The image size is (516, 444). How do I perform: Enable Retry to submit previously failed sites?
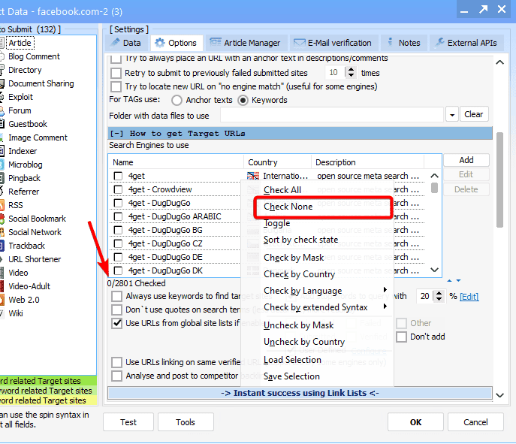point(116,73)
